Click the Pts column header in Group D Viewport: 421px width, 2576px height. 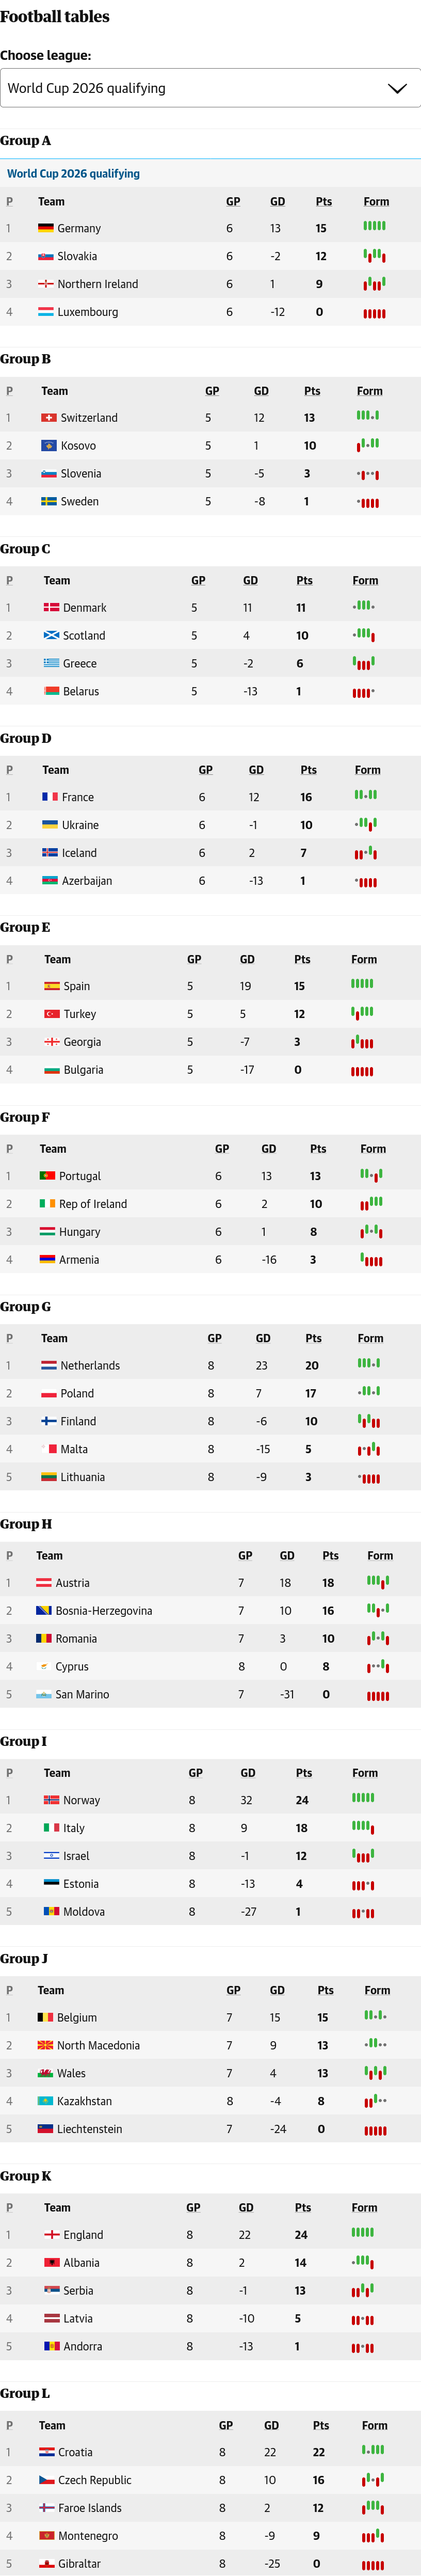pos(308,769)
